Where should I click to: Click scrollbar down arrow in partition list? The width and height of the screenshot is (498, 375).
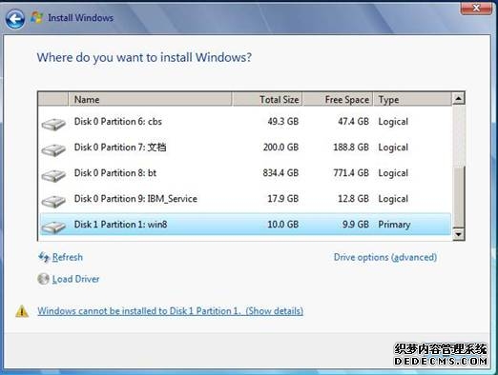(x=458, y=234)
